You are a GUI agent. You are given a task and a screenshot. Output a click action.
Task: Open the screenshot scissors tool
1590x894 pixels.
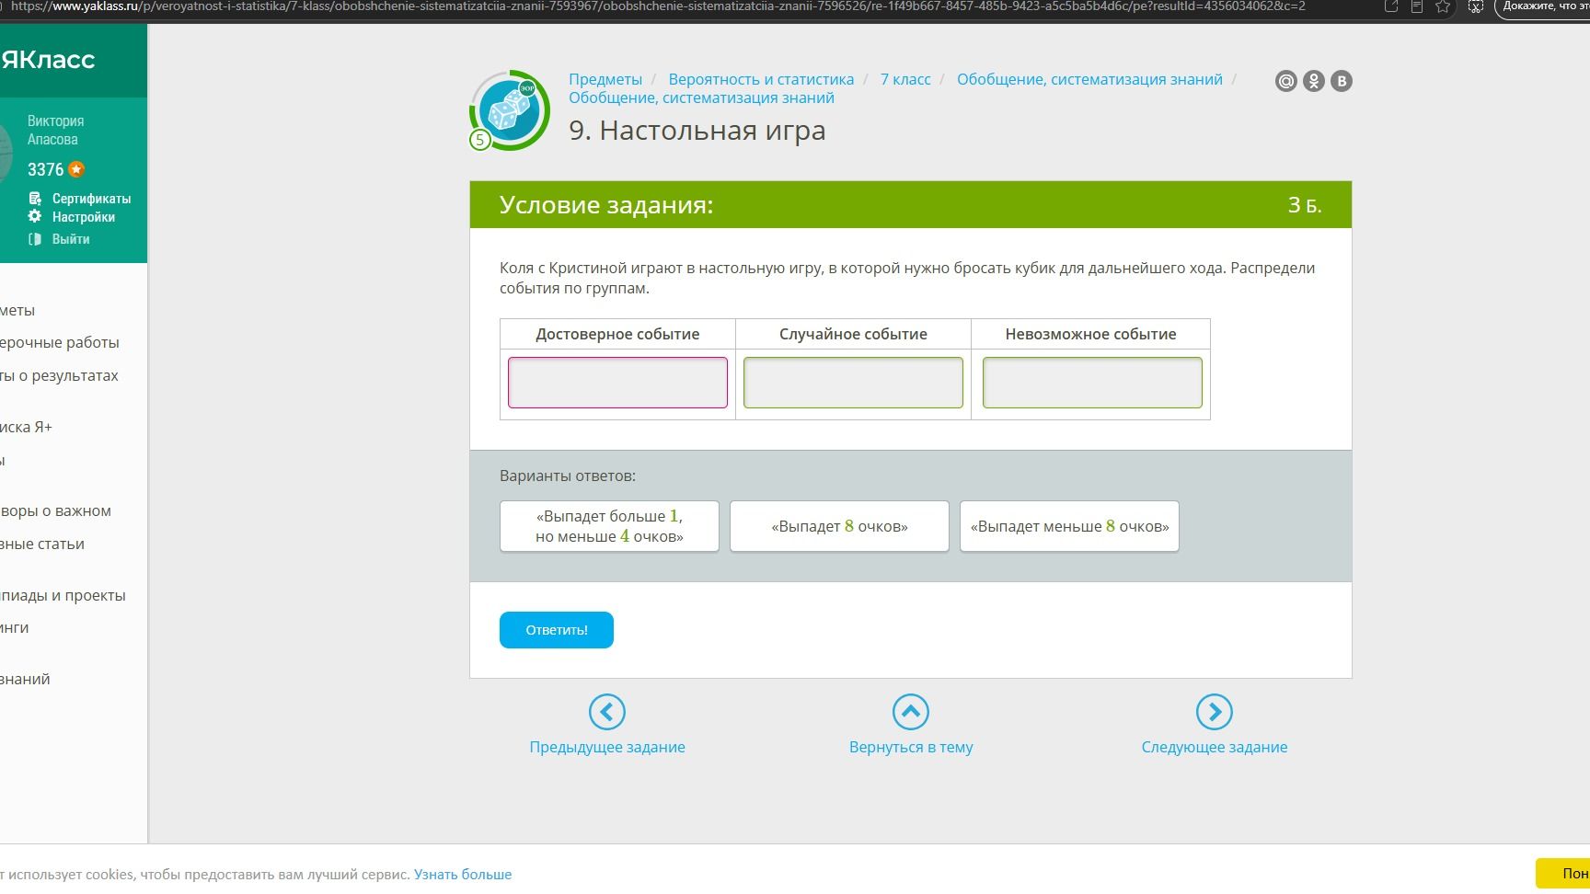point(1475,6)
